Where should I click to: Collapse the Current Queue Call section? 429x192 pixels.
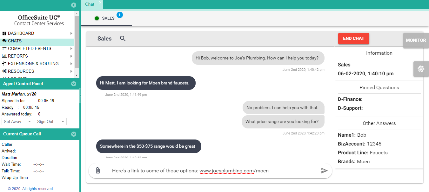tap(74, 134)
